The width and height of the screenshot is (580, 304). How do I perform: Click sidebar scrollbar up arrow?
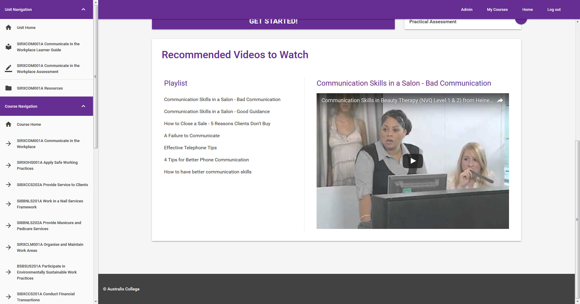click(95, 2)
